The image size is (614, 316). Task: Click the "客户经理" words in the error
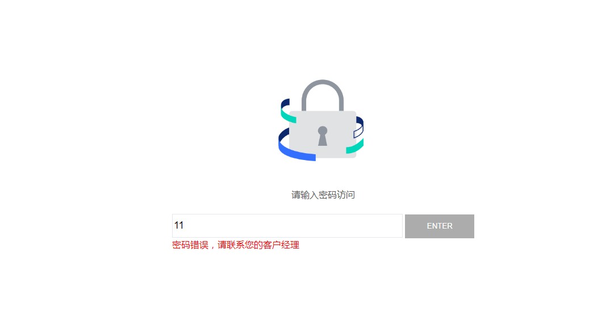click(281, 245)
